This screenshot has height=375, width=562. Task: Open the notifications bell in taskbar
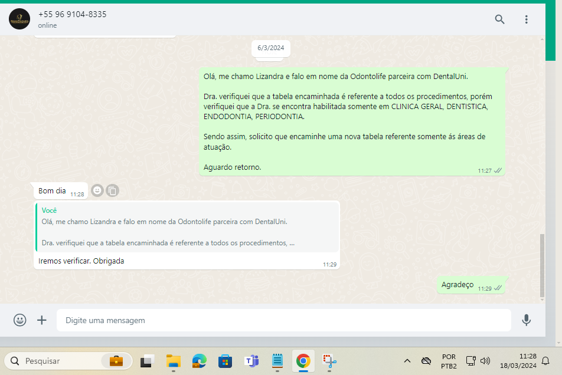click(545, 361)
